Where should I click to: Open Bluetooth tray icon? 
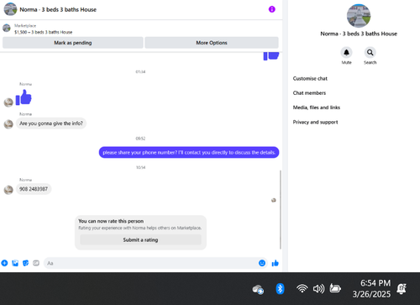coord(280,289)
